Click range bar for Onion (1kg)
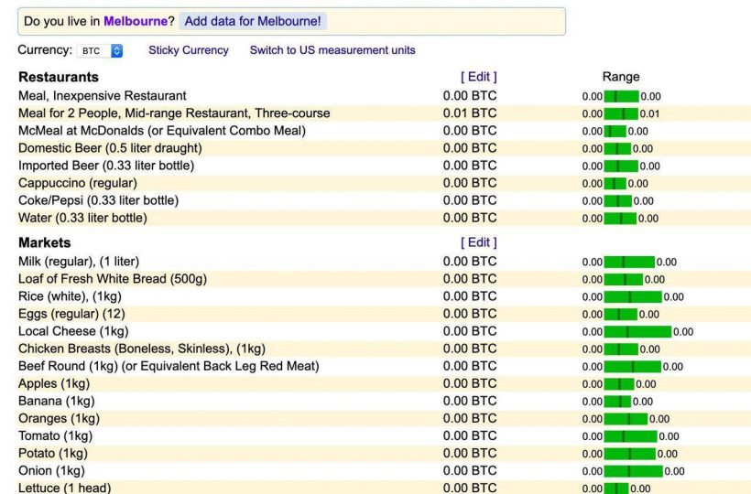751x494 pixels. [632, 471]
